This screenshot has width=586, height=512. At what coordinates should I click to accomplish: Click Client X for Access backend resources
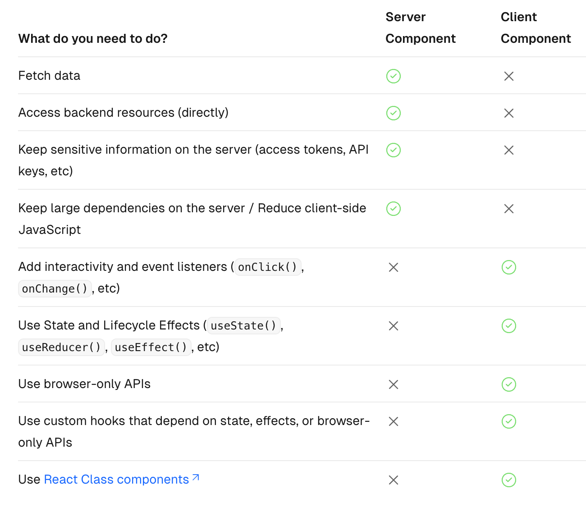508,113
